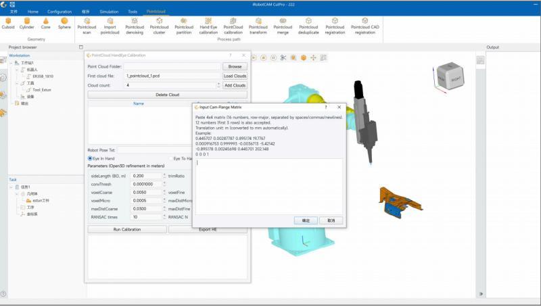Image resolution: width=541 pixels, height=307 pixels.
Task: Click the stop circle icon in viewport toolbar
Action: coord(263,57)
